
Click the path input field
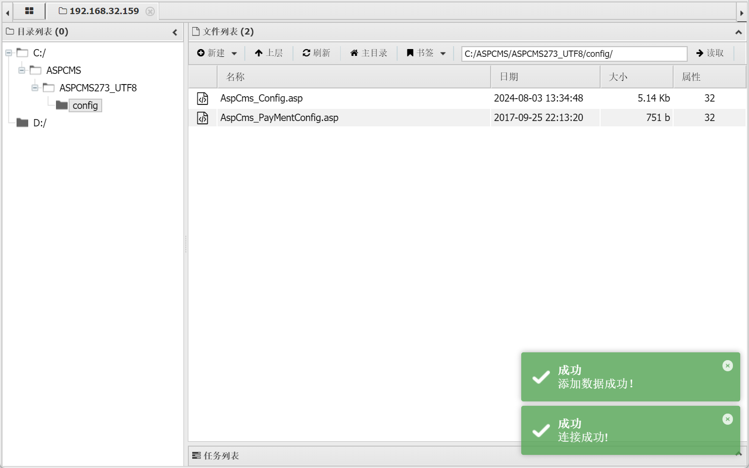[x=574, y=53]
